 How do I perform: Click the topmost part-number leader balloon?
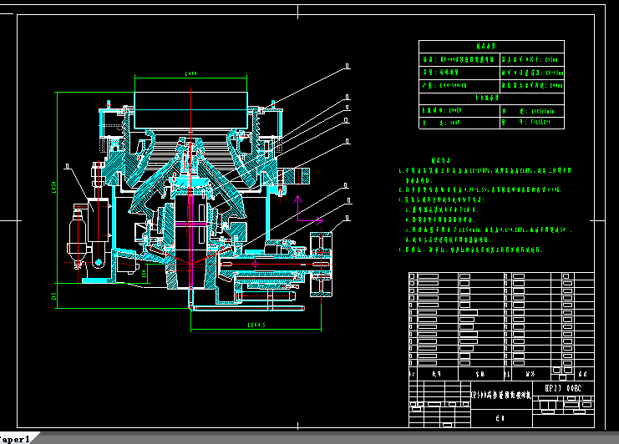point(348,65)
